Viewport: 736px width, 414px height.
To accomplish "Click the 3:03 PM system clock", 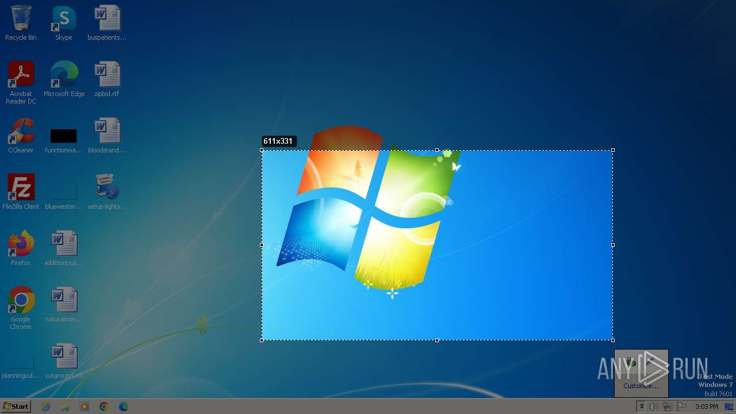I will (706, 407).
